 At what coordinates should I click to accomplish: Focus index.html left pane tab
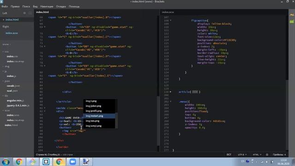(x=42, y=12)
